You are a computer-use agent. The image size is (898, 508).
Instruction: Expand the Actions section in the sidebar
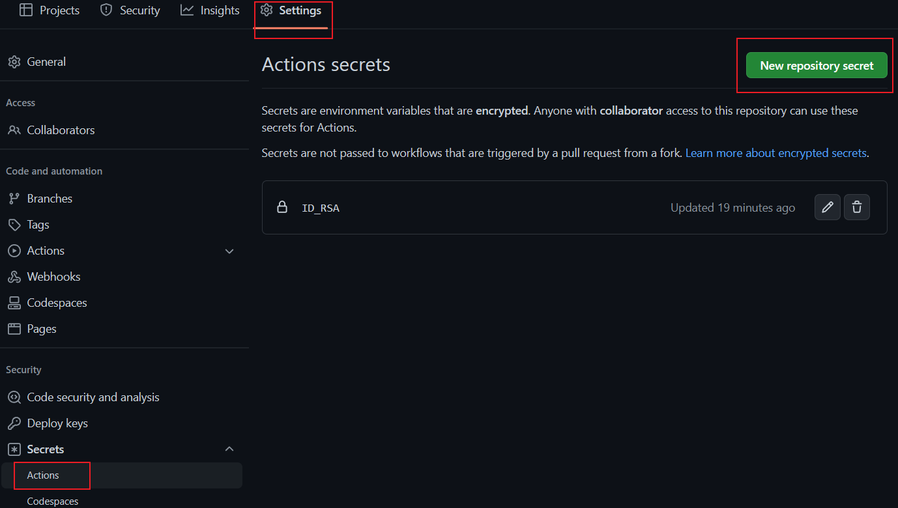(229, 250)
